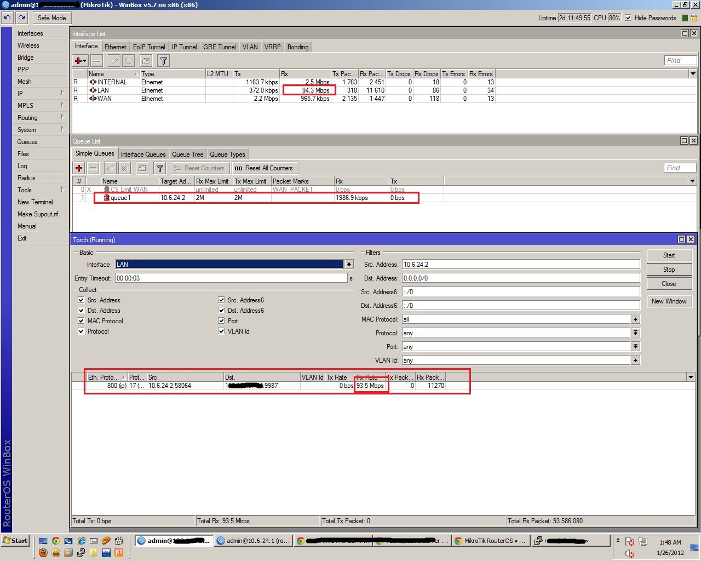Disable selected queue with X button

point(124,168)
